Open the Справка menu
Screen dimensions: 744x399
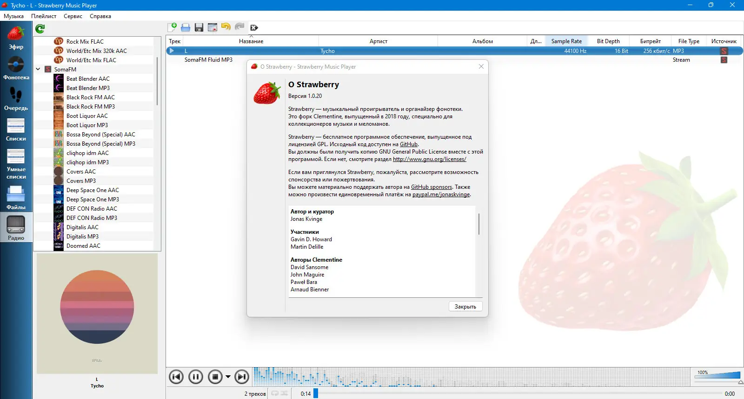pyautogui.click(x=100, y=16)
